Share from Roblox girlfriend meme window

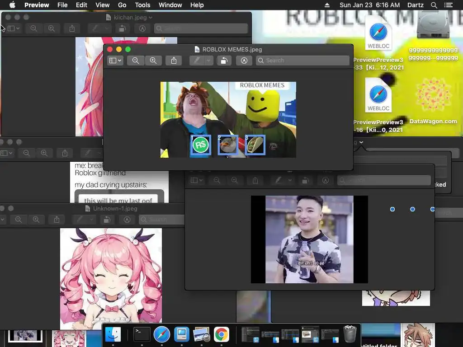65,153
